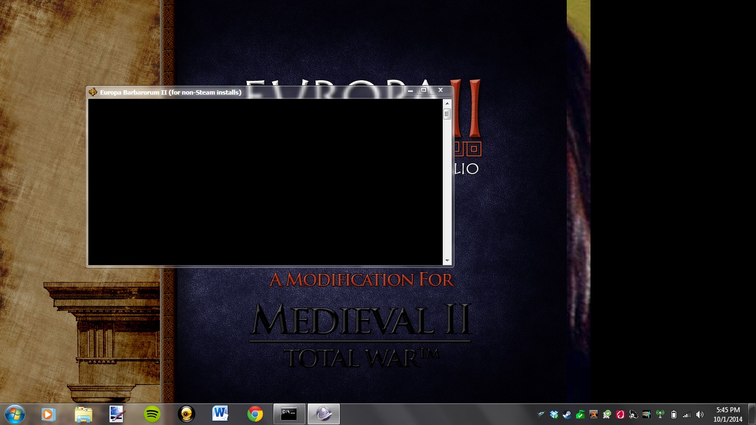Click the small rocket tray icon
This screenshot has height=425, width=756.
541,414
